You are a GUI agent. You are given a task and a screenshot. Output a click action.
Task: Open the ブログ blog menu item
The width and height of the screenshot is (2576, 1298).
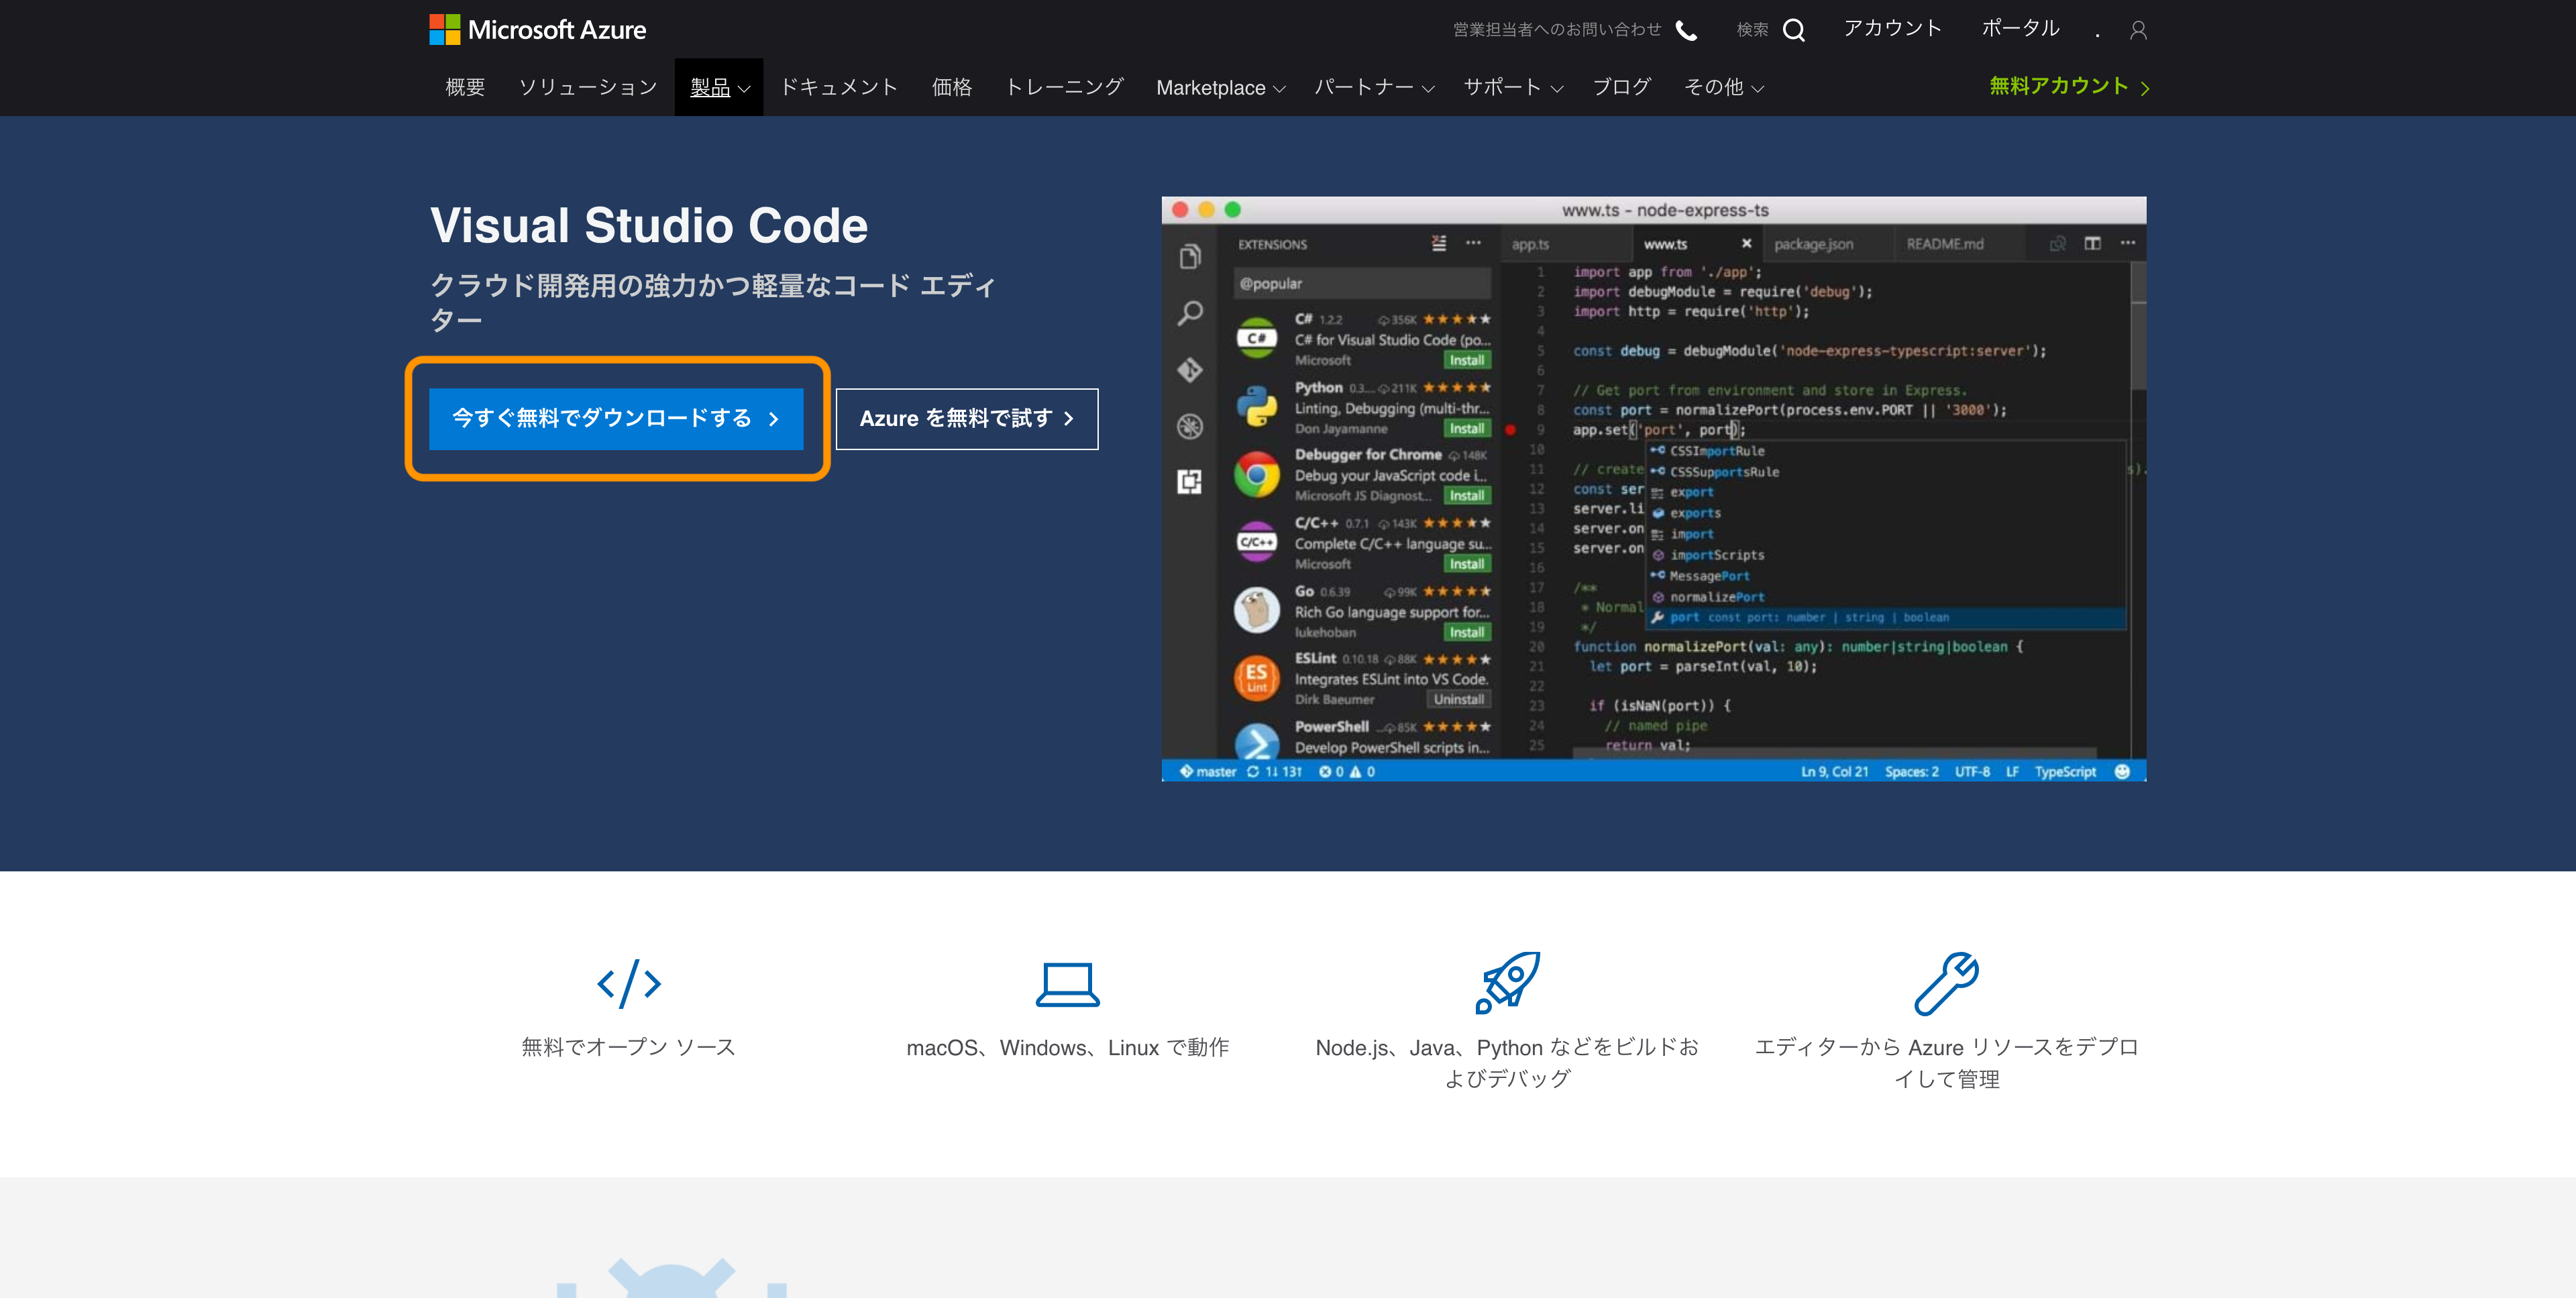[1621, 88]
